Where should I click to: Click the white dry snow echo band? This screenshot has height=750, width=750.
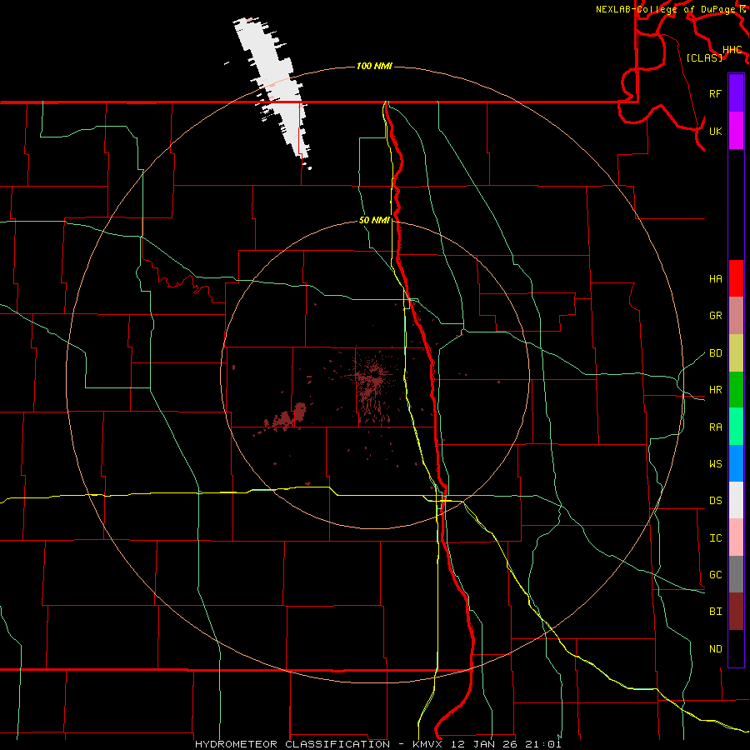pos(274,88)
